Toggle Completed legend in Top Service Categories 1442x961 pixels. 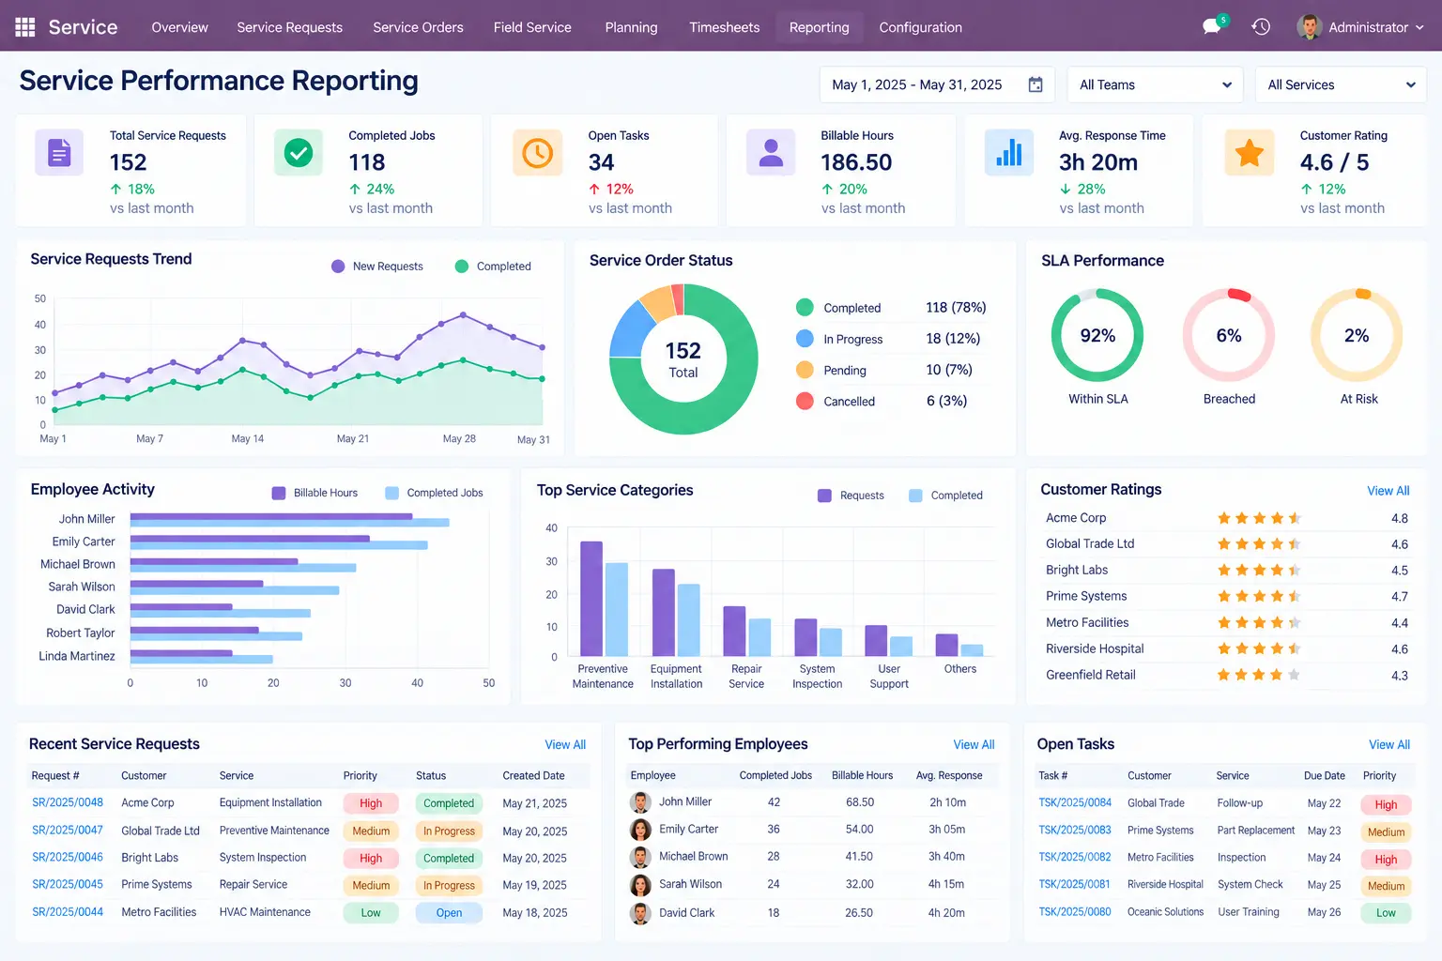point(945,496)
